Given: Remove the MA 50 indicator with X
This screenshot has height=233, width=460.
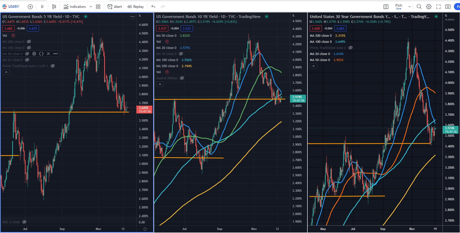Looking at the screenshot, I should pyautogui.click(x=48, y=54).
